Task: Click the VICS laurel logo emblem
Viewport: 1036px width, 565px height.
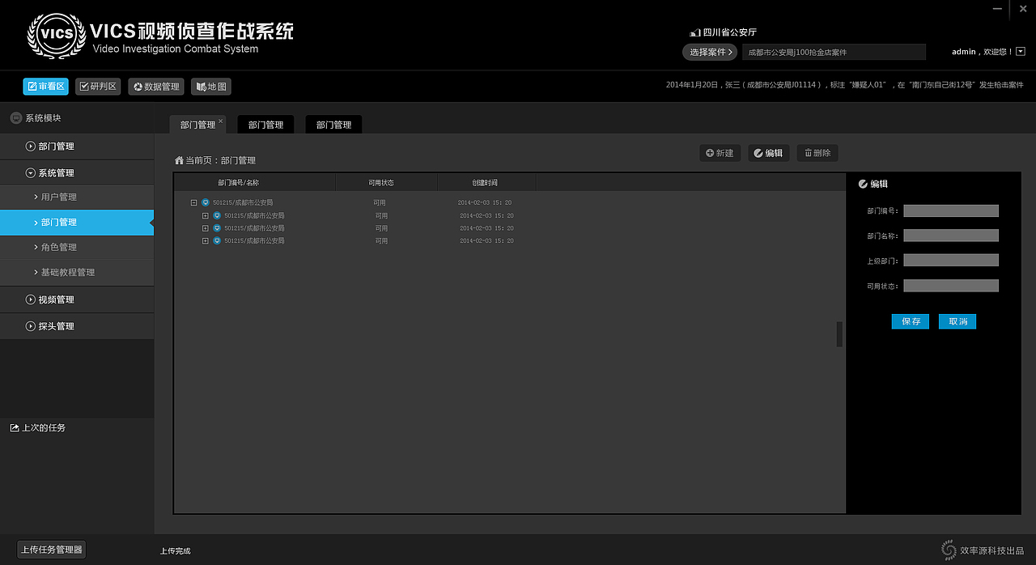Action: click(x=56, y=36)
